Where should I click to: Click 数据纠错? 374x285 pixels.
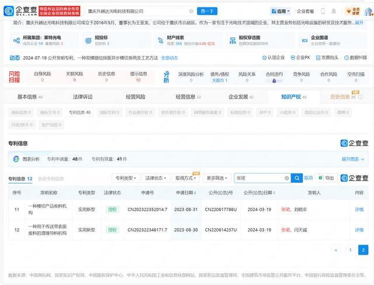(356, 58)
